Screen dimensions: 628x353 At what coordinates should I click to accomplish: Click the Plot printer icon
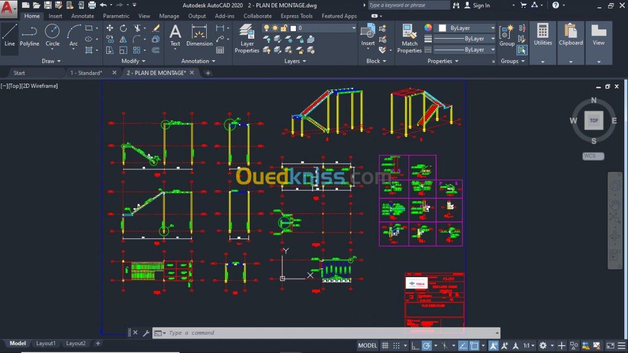[x=92, y=5]
